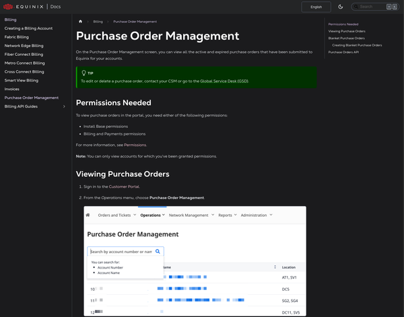Click the SG2, SG4 location cell
Viewport: 404px width, 317px height.
pyautogui.click(x=290, y=301)
